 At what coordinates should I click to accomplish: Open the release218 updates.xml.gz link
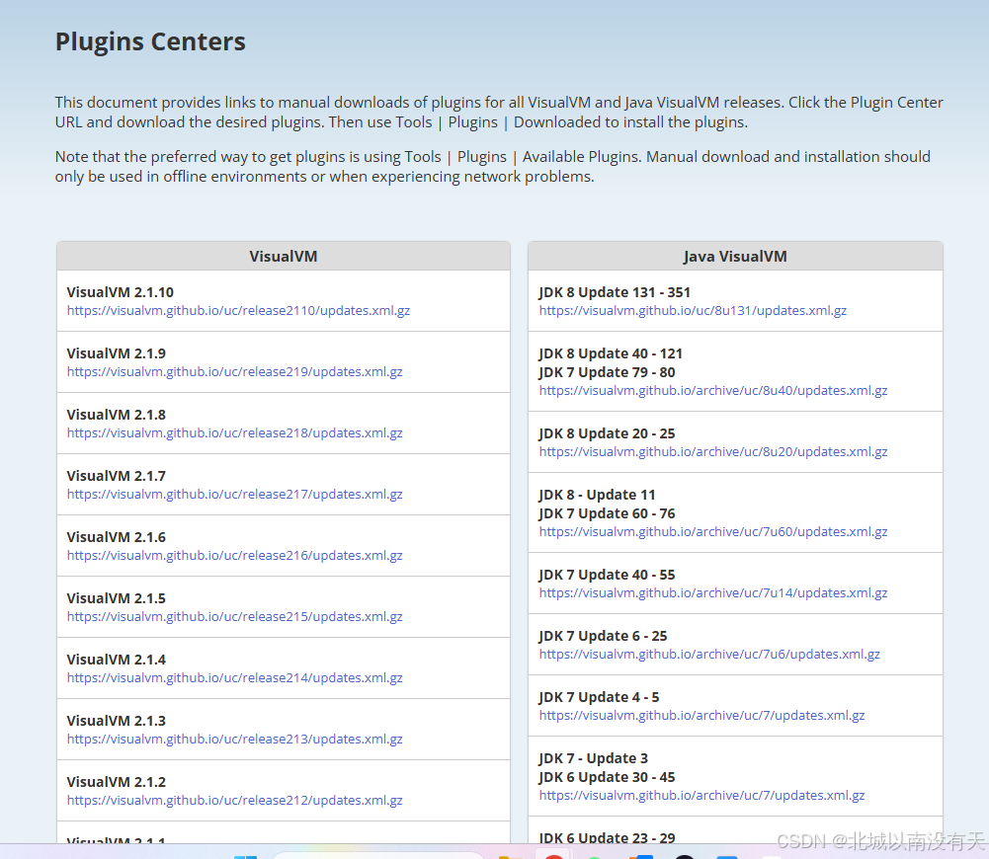234,433
